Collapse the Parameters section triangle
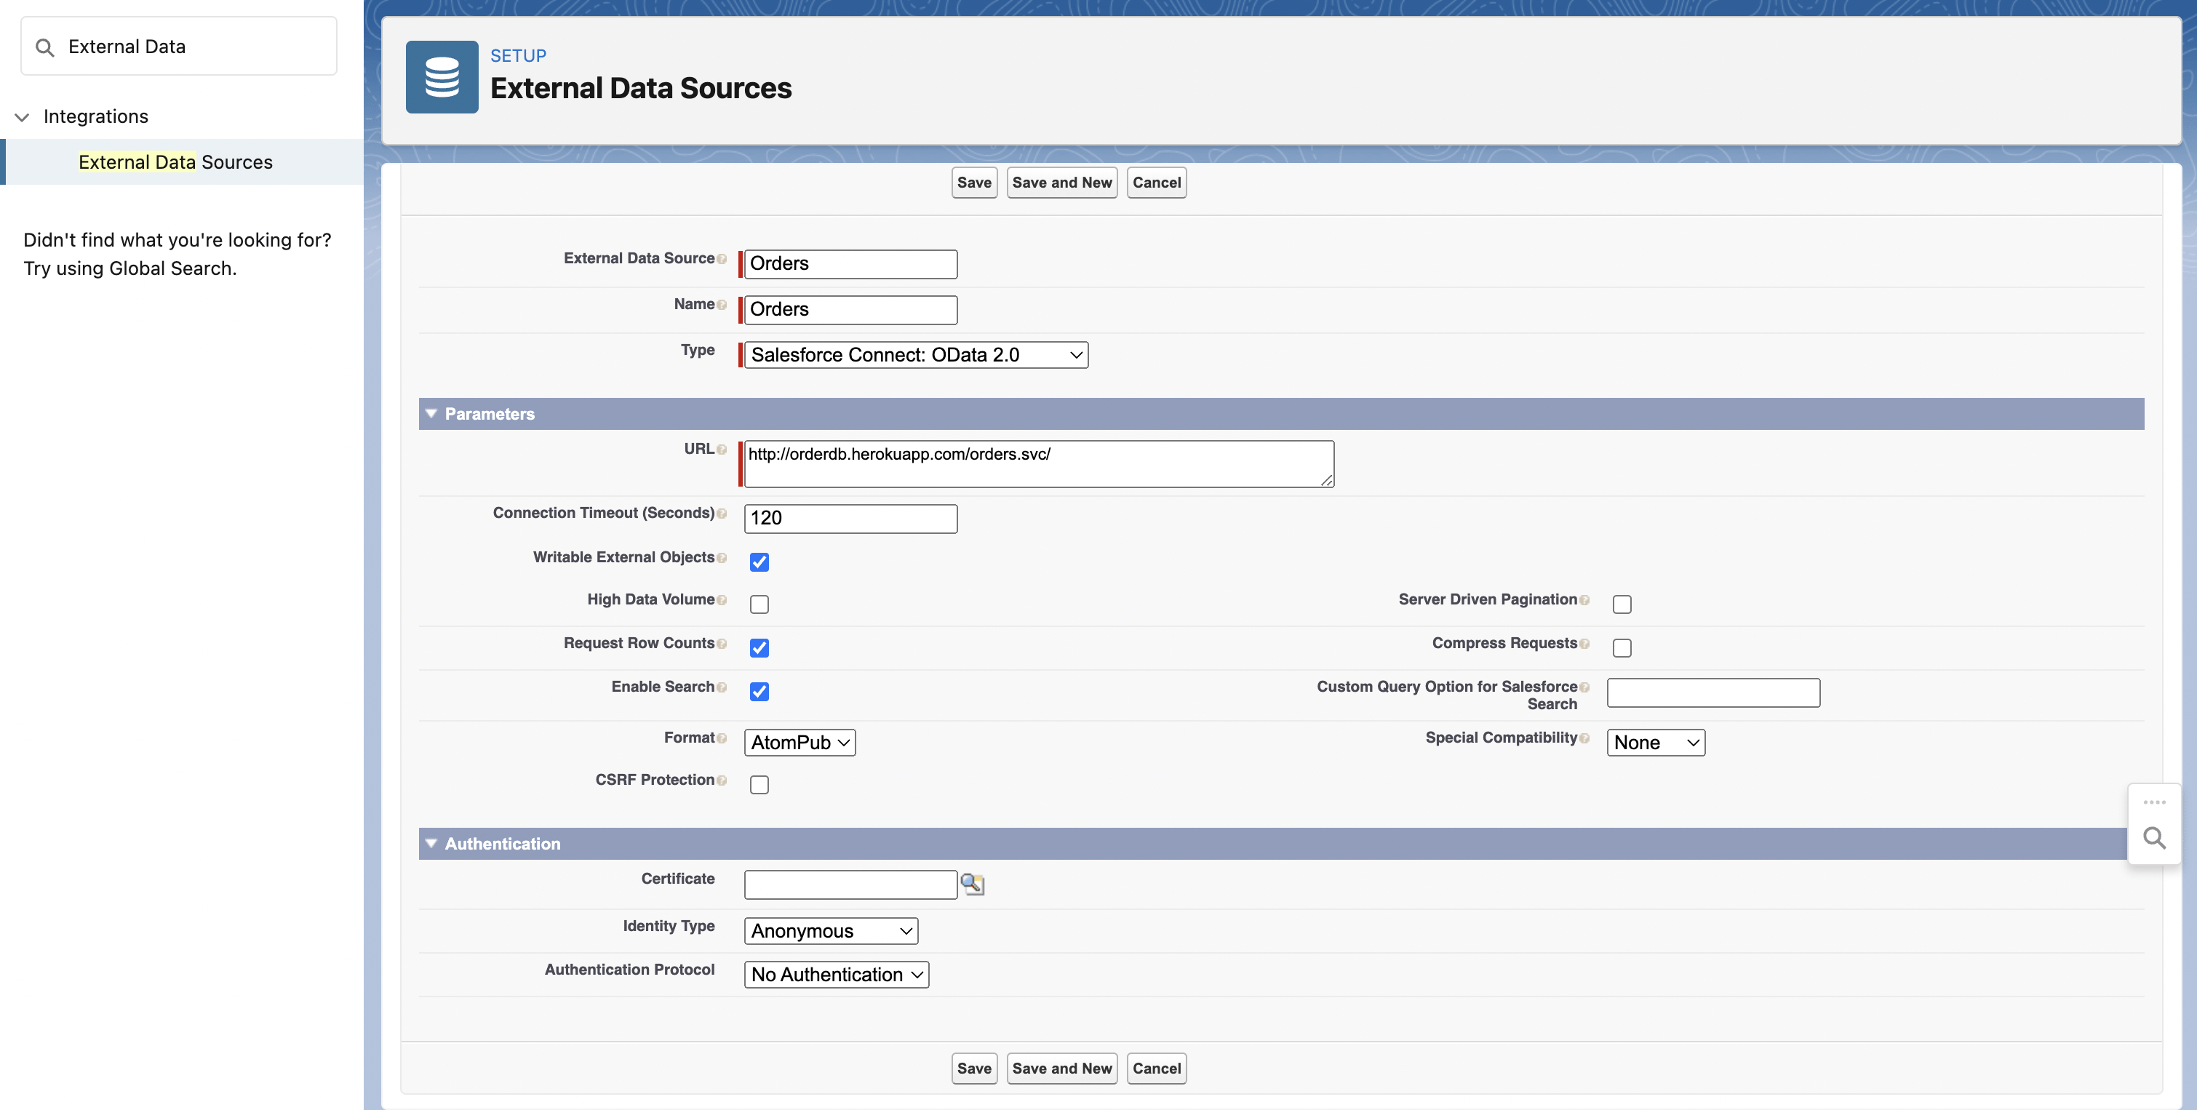Viewport: 2197px width, 1110px height. pos(431,413)
